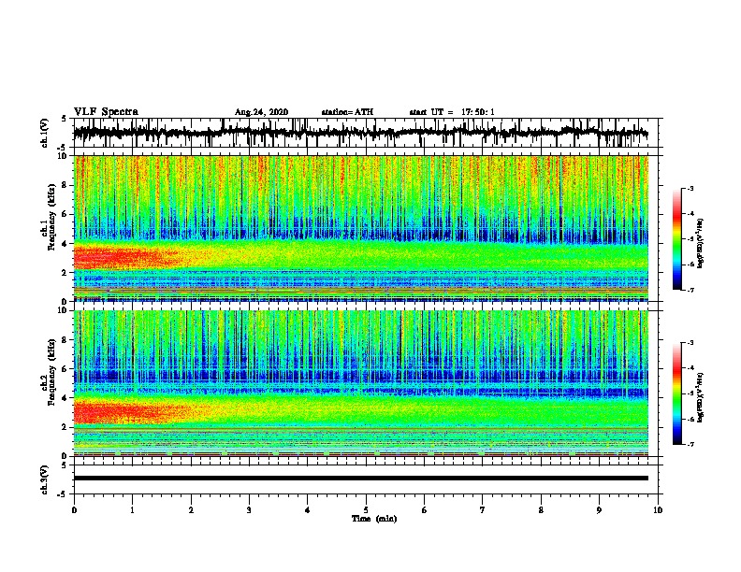Click the "-7" label on ch.1 colorbar
The height and width of the screenshot is (572, 741).
pos(690,290)
